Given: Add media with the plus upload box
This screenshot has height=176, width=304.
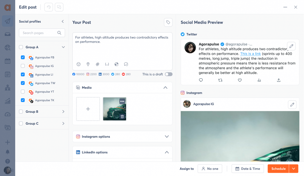Looking at the screenshot, I should [x=88, y=109].
